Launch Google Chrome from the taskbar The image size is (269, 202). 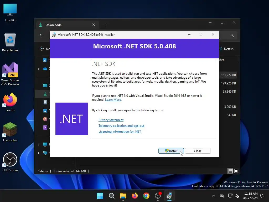pos(146,196)
